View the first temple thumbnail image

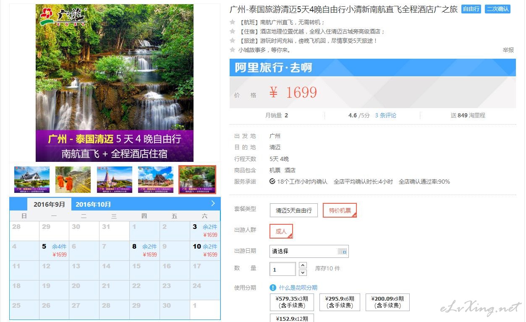pos(32,179)
